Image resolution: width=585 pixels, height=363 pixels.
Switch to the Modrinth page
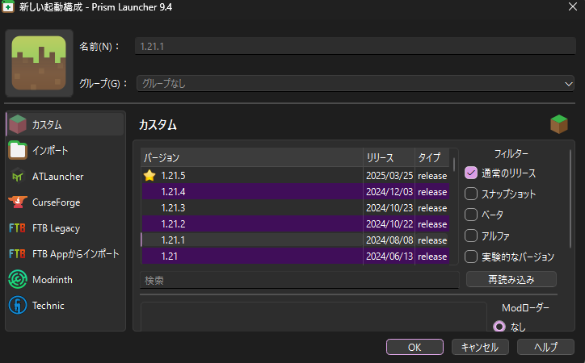[65, 280]
